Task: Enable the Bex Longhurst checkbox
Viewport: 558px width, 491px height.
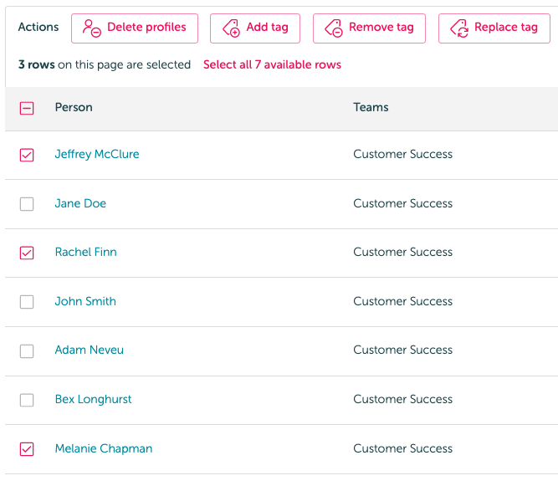Action: [x=27, y=400]
